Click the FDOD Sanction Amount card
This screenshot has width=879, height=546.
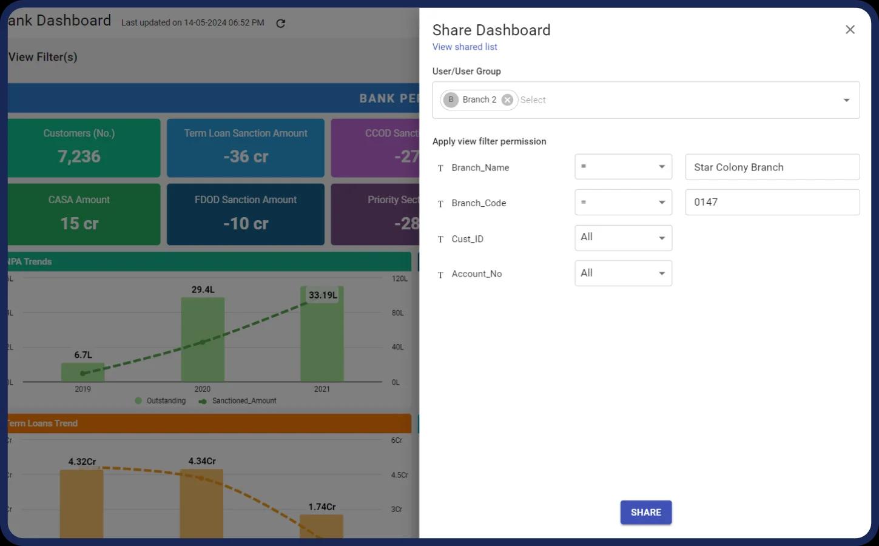tap(246, 215)
